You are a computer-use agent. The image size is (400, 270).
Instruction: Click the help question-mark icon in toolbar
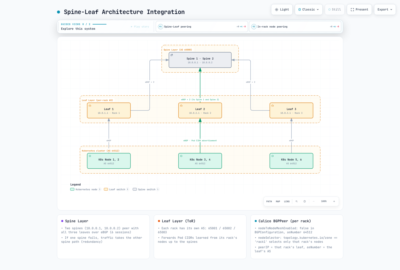click(x=304, y=201)
